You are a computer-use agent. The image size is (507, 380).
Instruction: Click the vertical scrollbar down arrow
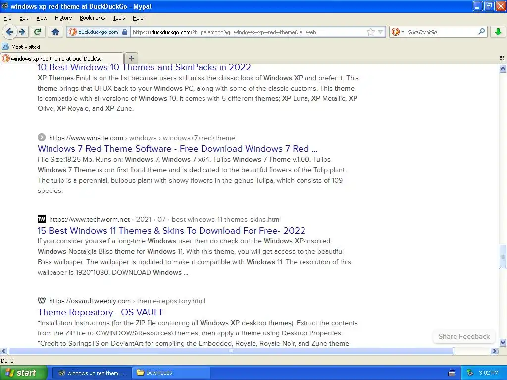click(503, 343)
